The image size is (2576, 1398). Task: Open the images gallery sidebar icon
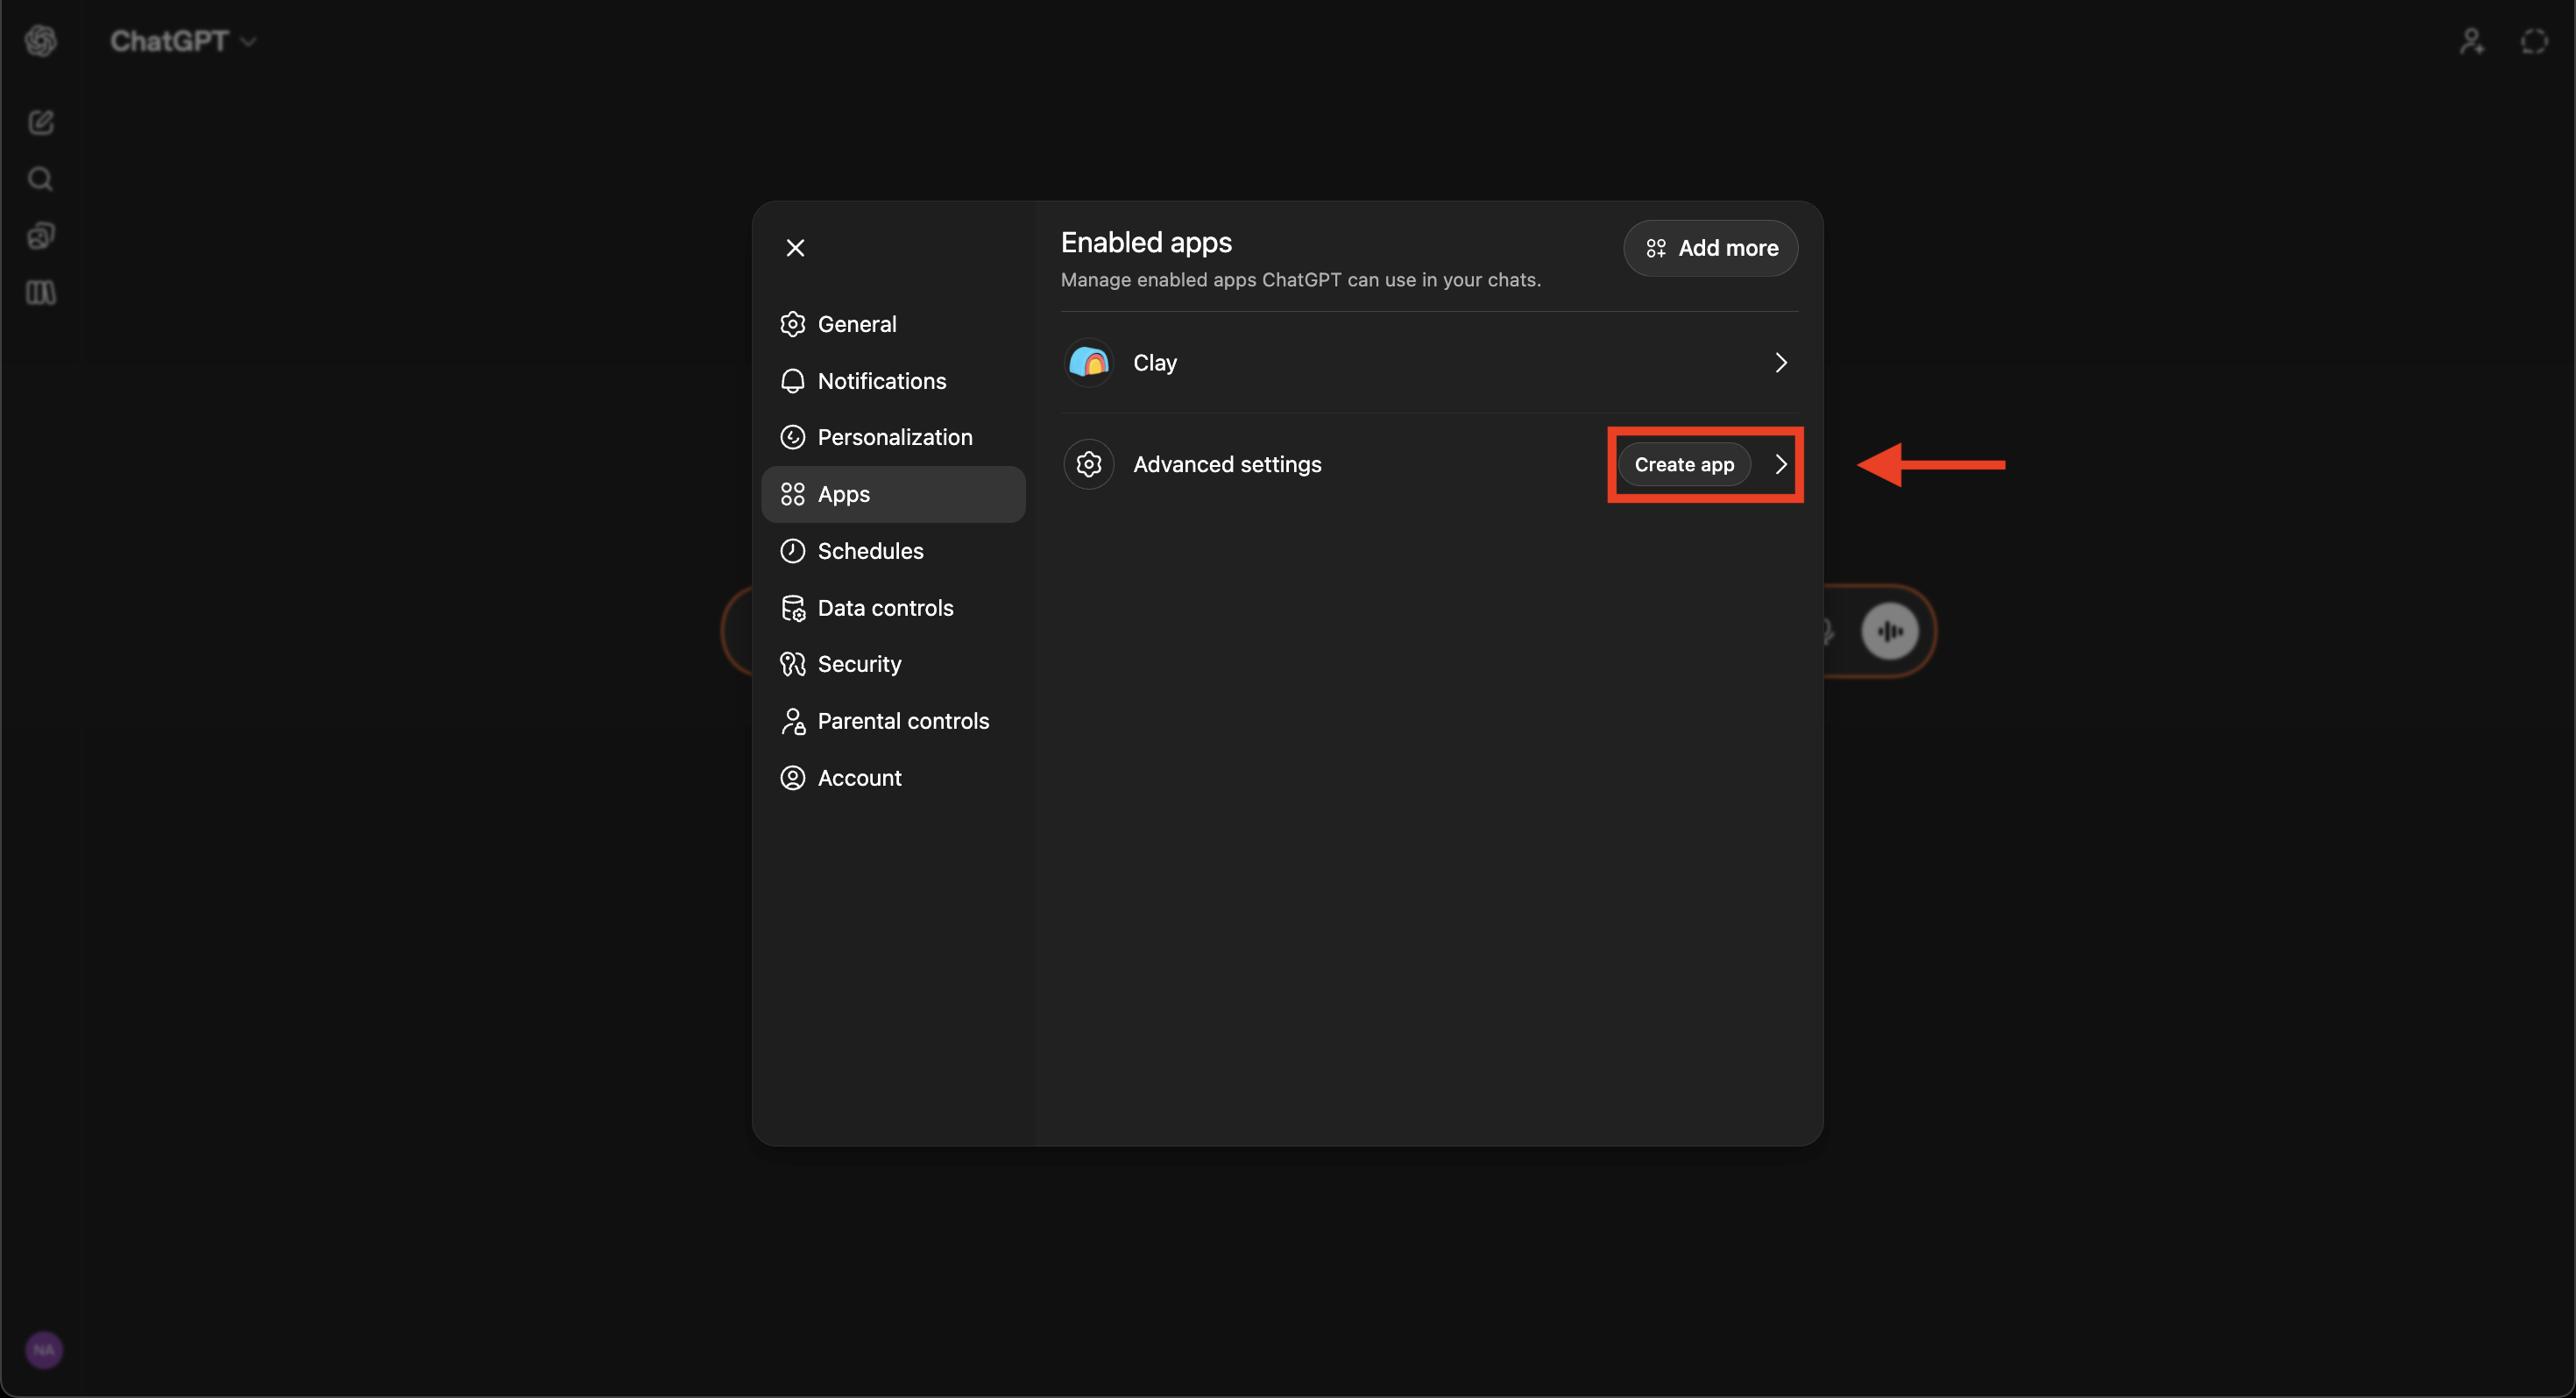click(x=41, y=236)
